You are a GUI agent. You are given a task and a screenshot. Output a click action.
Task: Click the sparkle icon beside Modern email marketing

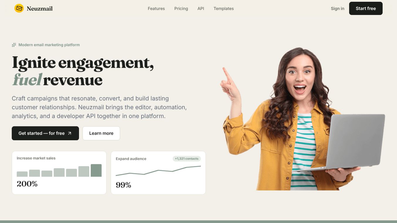pos(14,45)
